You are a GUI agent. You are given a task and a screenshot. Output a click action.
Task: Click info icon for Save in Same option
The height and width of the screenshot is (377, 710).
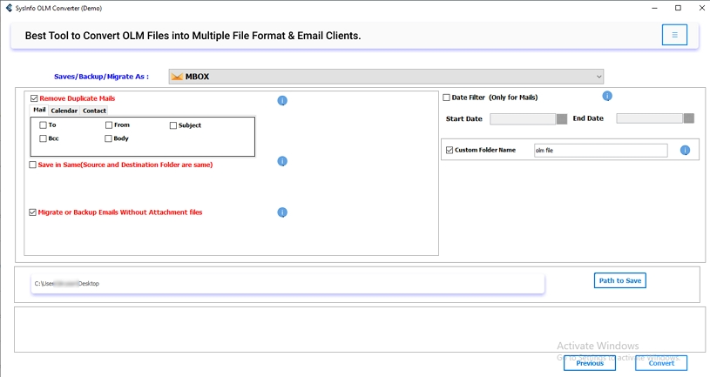(x=282, y=161)
